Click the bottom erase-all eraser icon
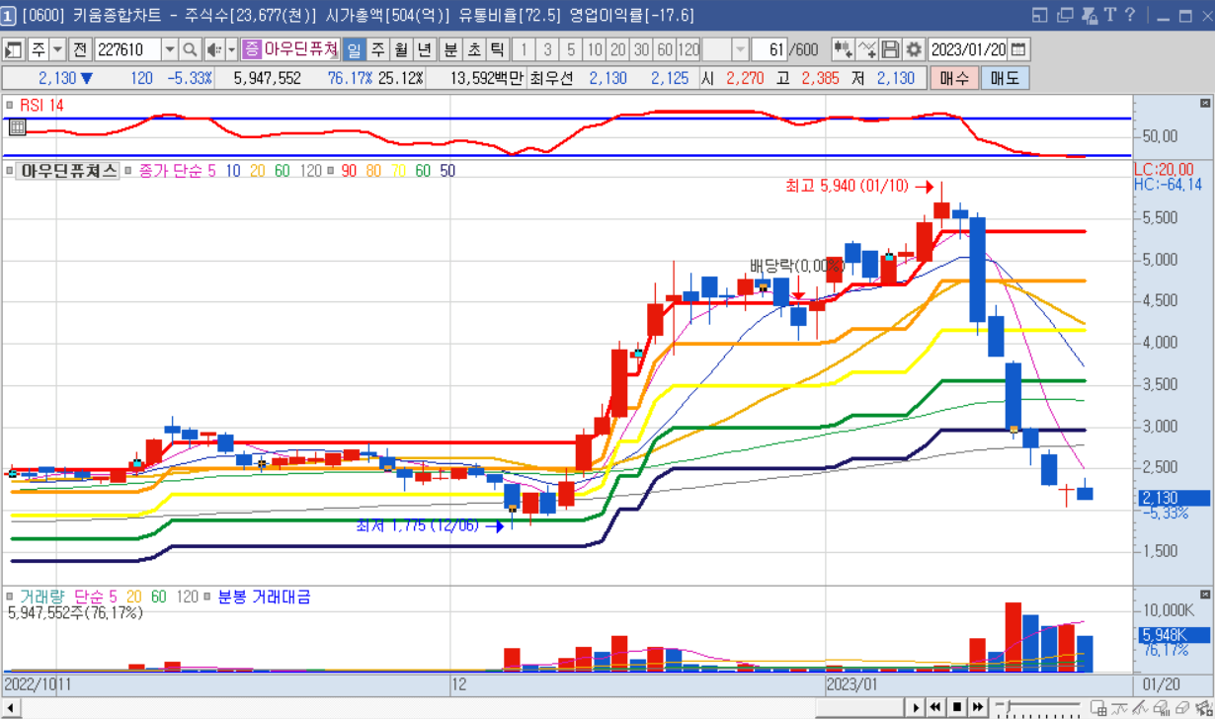 (1160, 707)
